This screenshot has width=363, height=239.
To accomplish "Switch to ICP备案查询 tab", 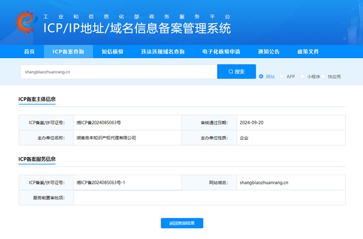I will 68,52.
